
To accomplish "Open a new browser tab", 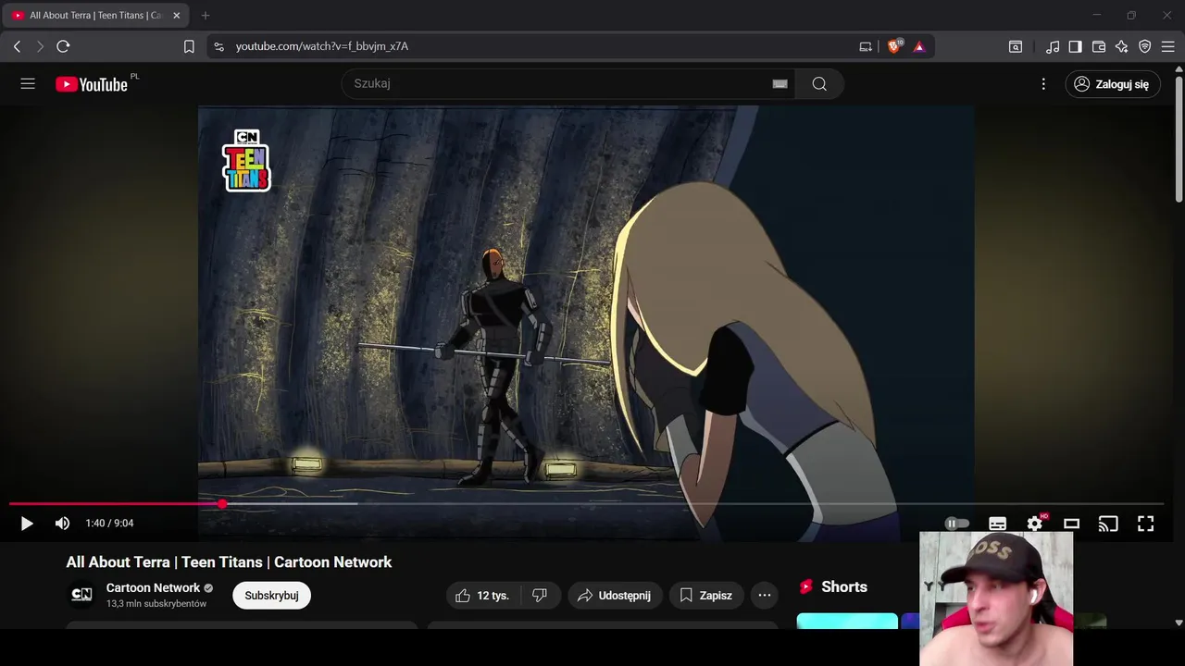I will point(206,16).
